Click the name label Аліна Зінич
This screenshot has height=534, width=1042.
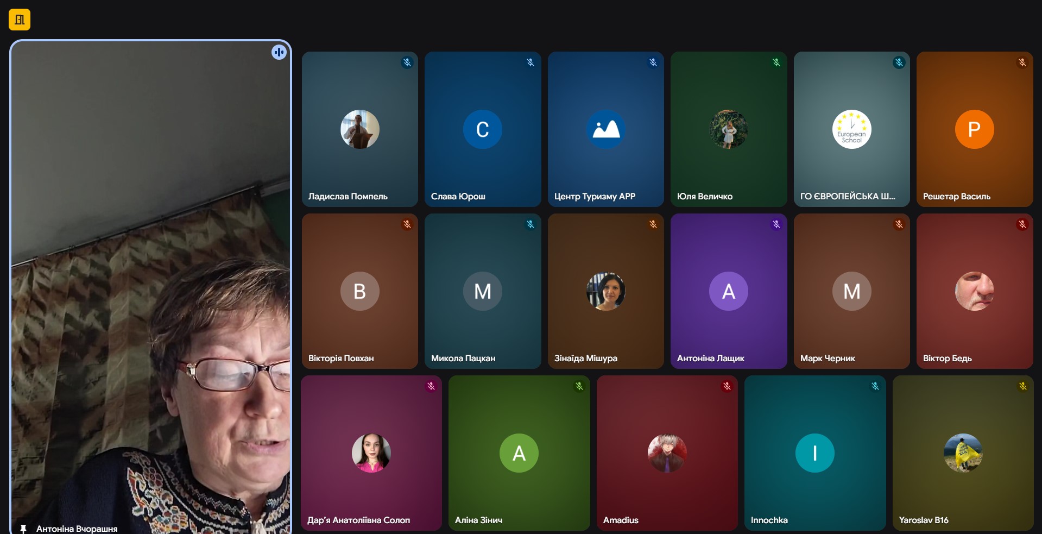coord(478,520)
